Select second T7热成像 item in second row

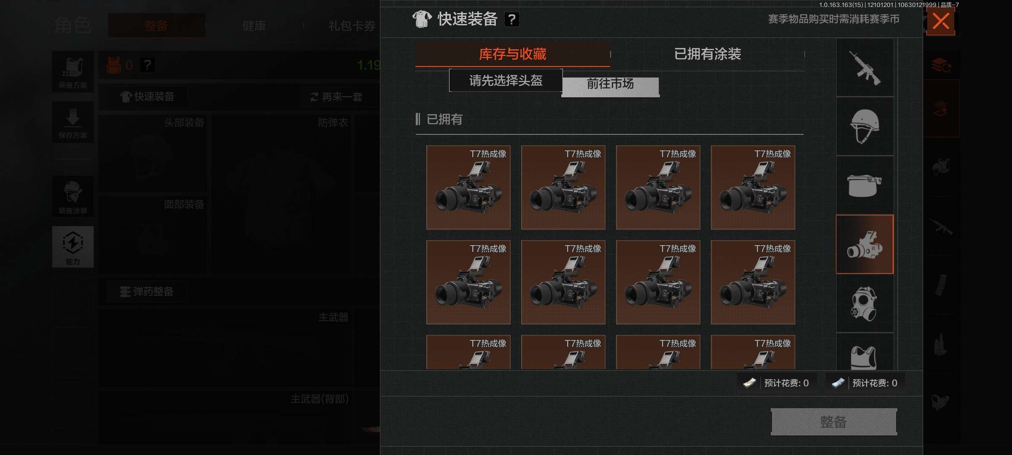[x=563, y=282]
